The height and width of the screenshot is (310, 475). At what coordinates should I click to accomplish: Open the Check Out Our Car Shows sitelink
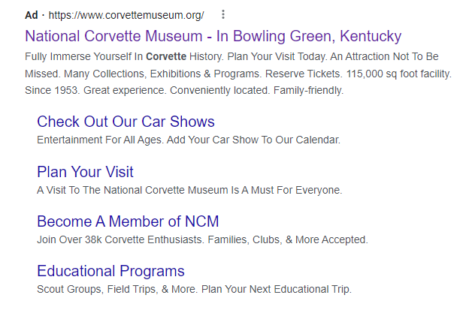point(126,122)
